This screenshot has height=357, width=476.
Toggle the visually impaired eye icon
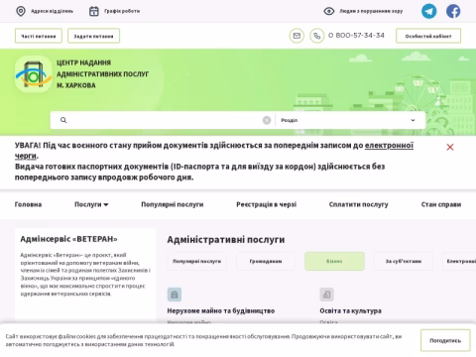pyautogui.click(x=329, y=11)
